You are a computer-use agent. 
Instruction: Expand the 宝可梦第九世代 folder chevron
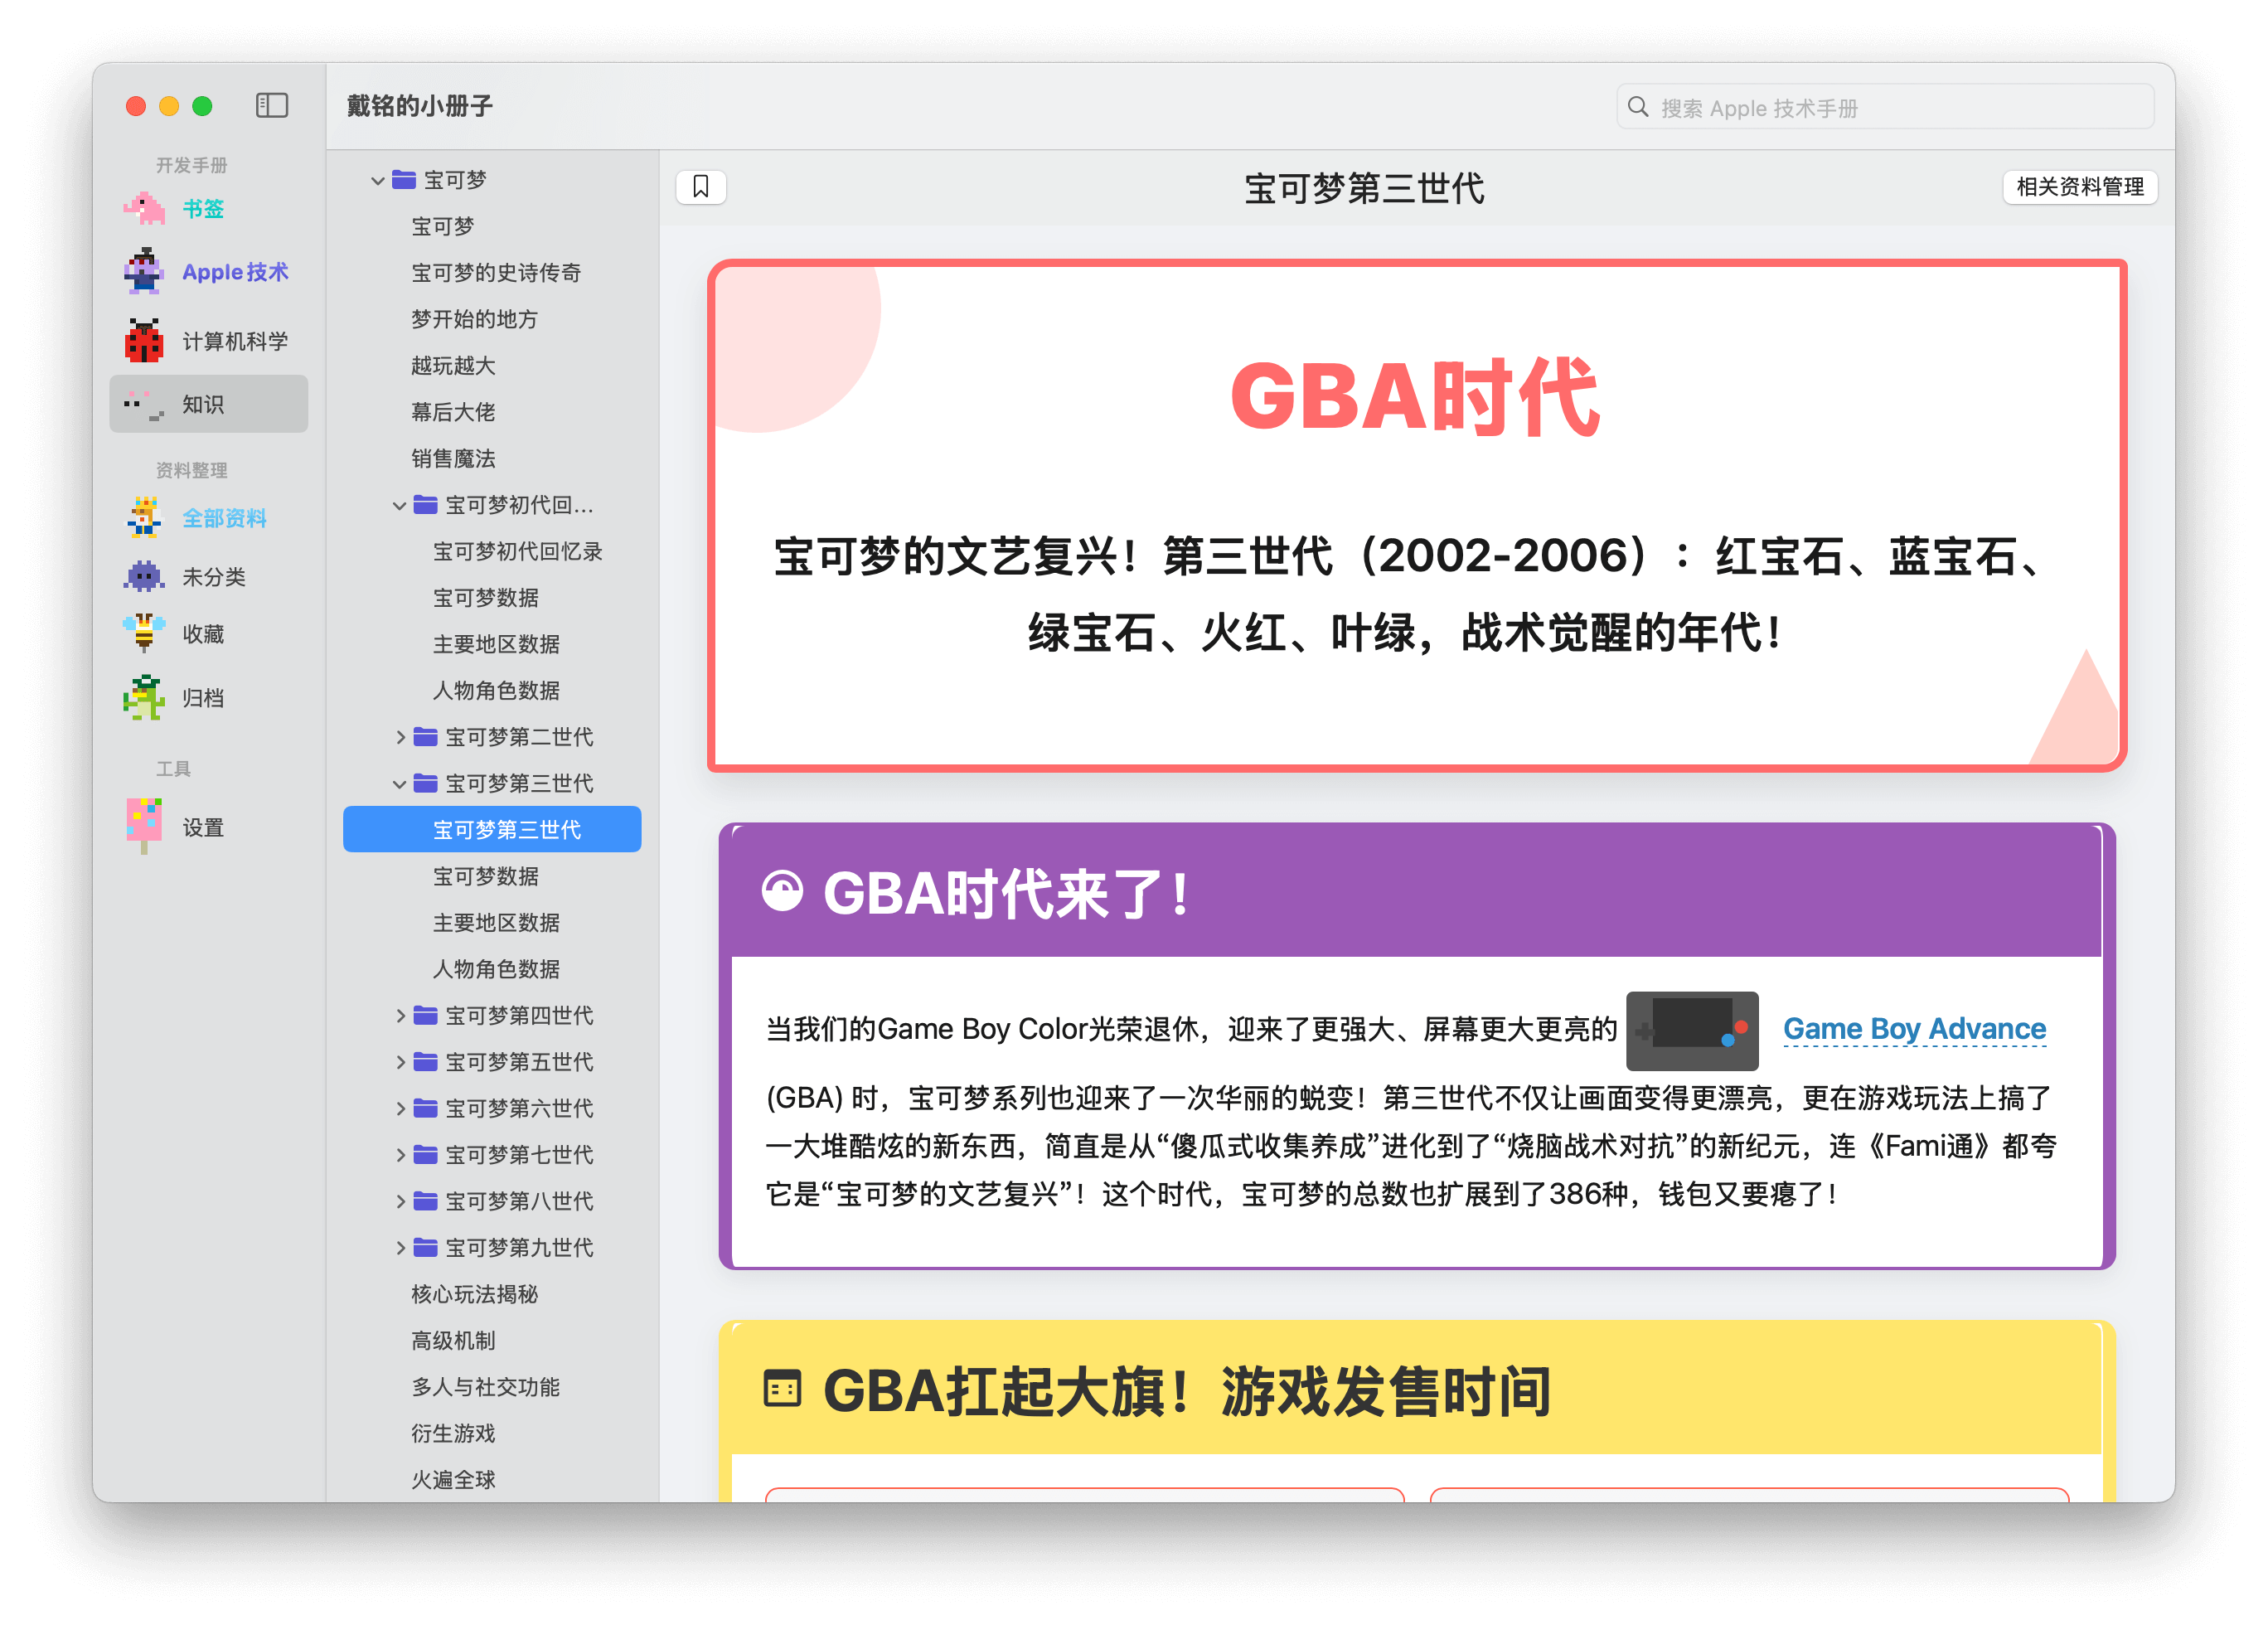(400, 1247)
